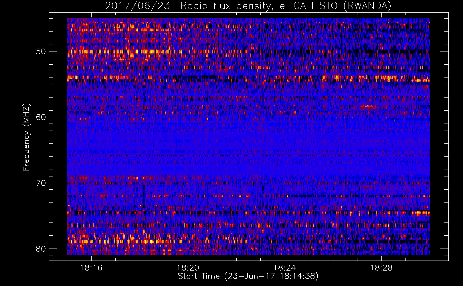Click the Frequency (MHZ) axis label
The height and width of the screenshot is (286, 463).
click(26, 137)
